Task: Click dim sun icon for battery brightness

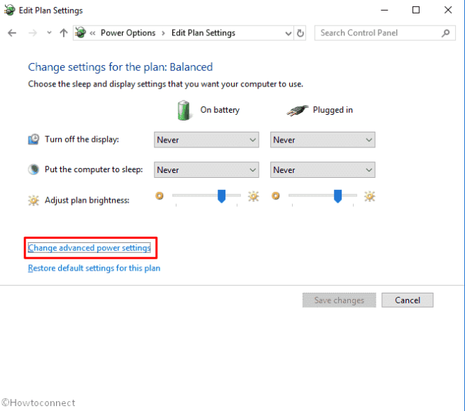Action: point(159,196)
